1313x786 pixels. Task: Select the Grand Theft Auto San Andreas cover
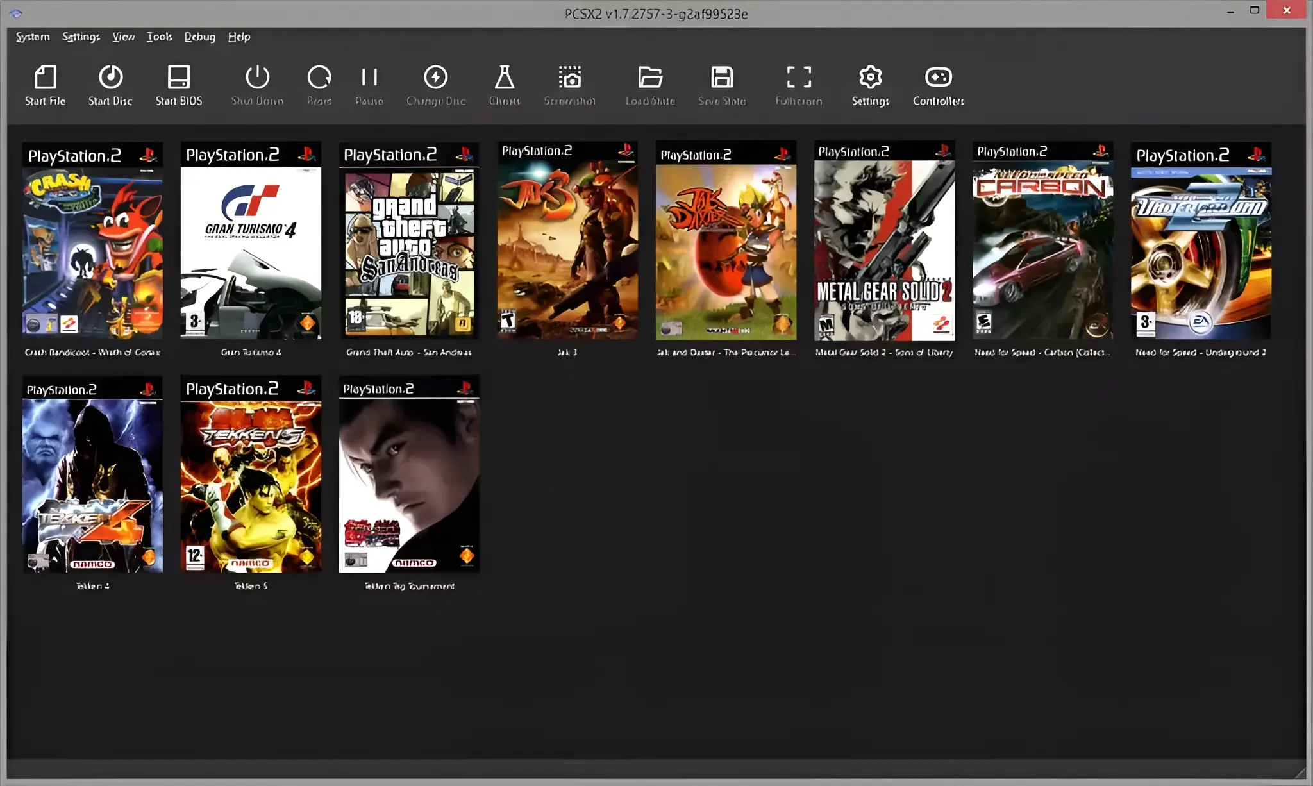point(408,244)
